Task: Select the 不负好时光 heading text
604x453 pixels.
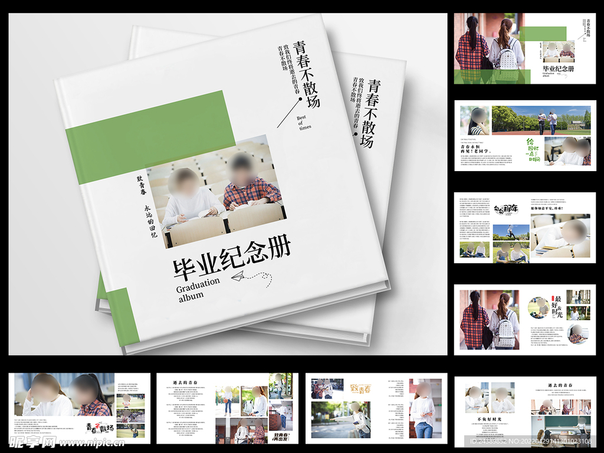Action: (490, 419)
